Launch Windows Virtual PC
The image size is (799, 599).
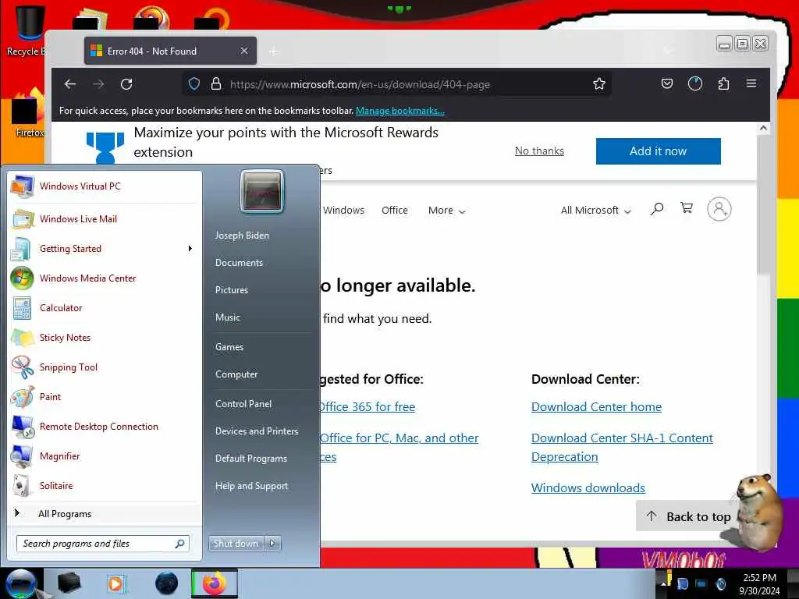pyautogui.click(x=104, y=186)
